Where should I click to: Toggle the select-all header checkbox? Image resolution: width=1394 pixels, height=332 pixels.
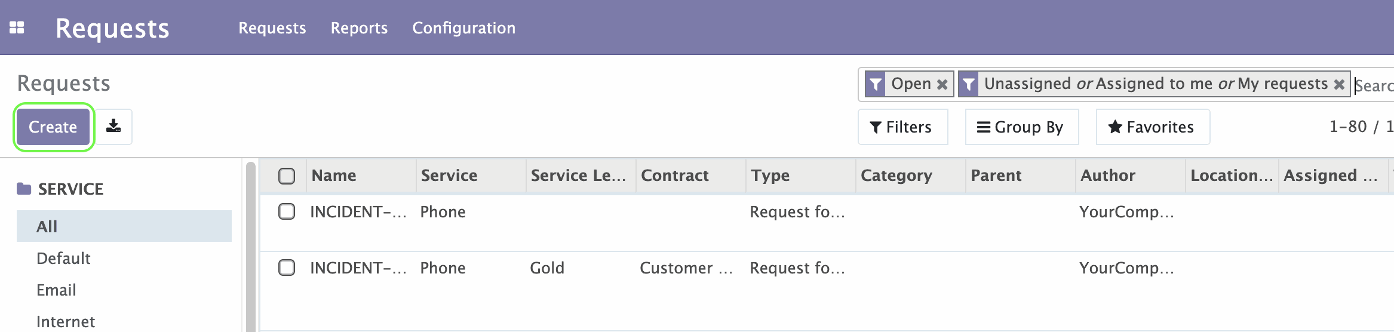pyautogui.click(x=287, y=176)
